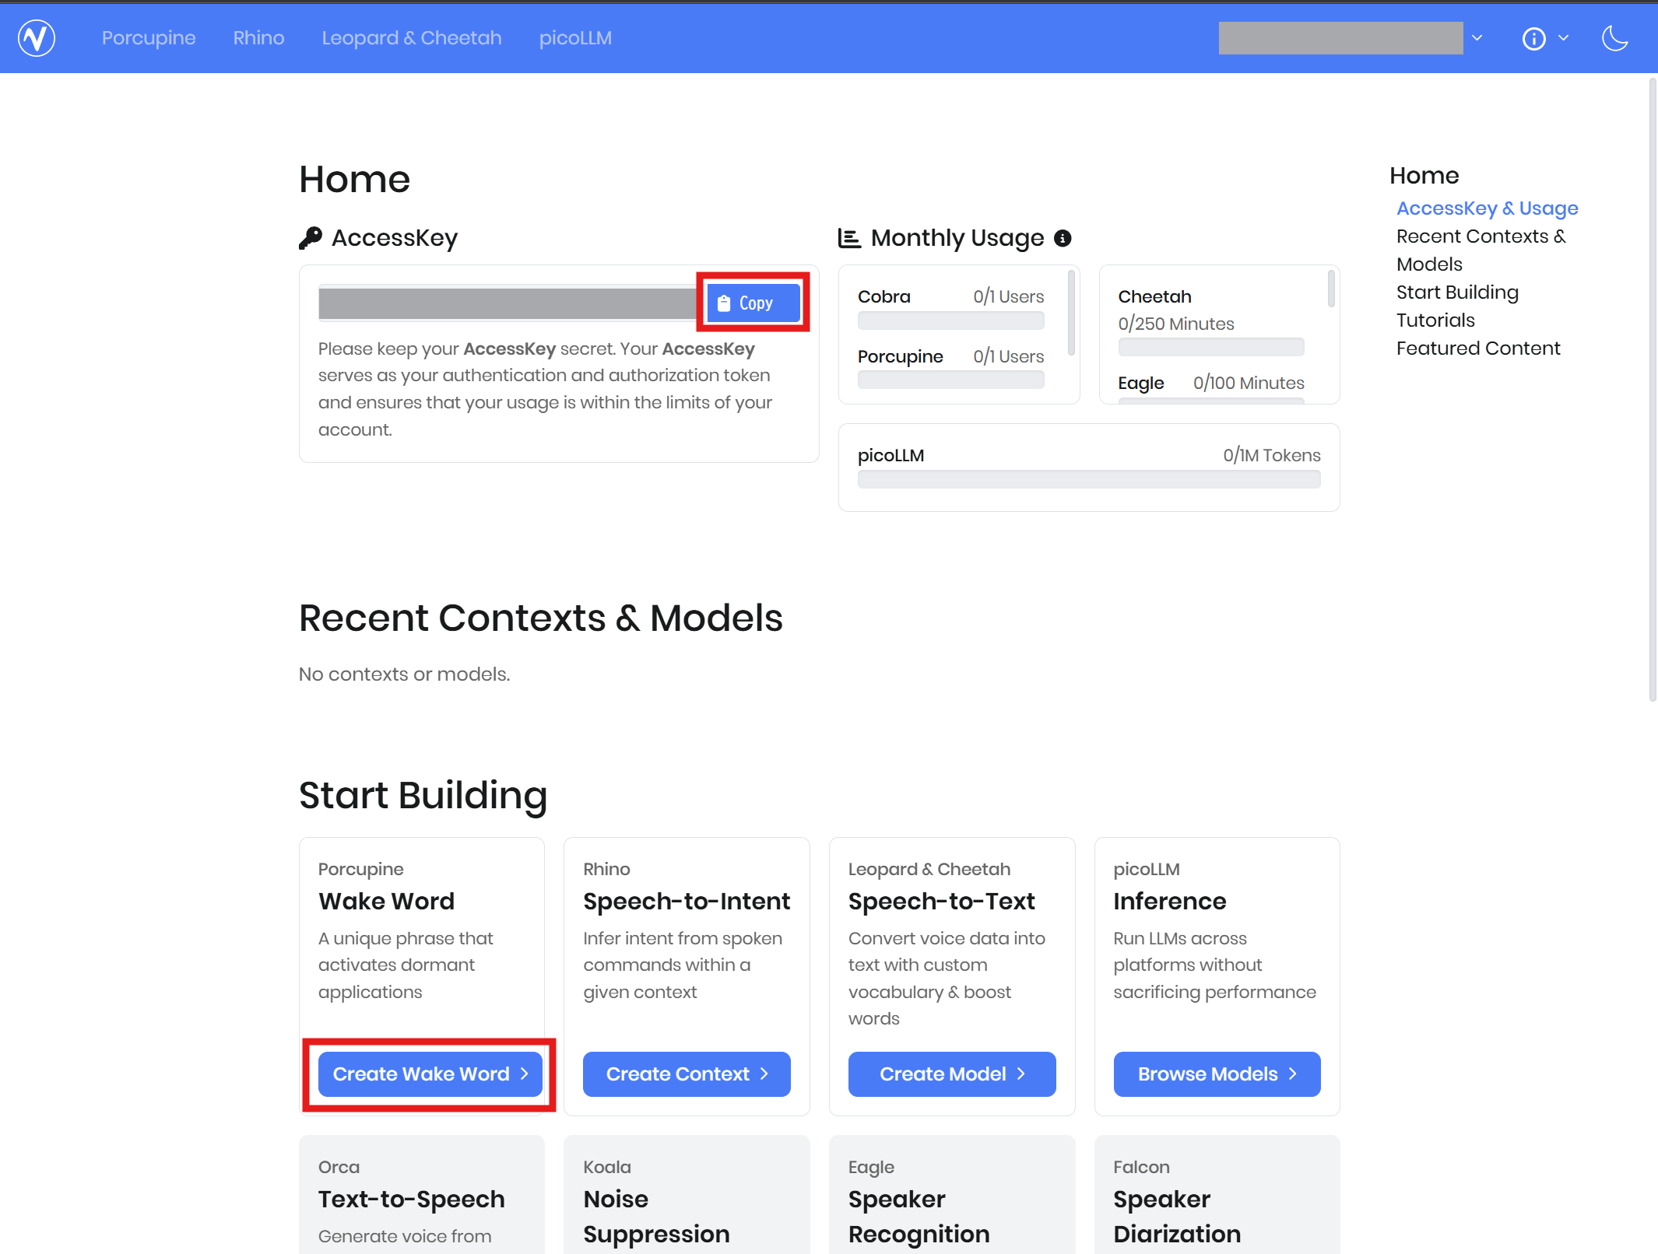Click the AccessKey key icon
Viewport: 1658px width, 1254px height.
click(x=311, y=238)
